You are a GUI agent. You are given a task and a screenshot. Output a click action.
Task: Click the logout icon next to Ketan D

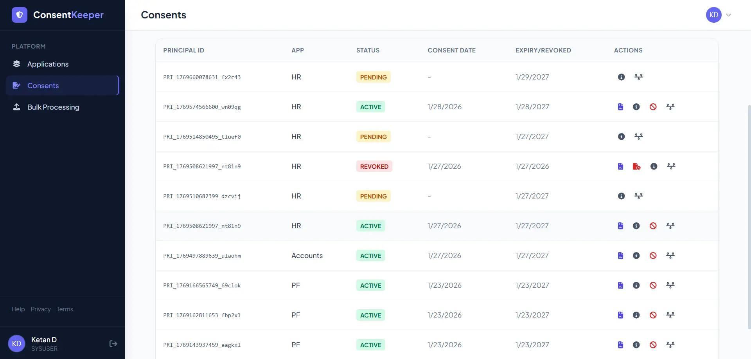click(x=113, y=343)
